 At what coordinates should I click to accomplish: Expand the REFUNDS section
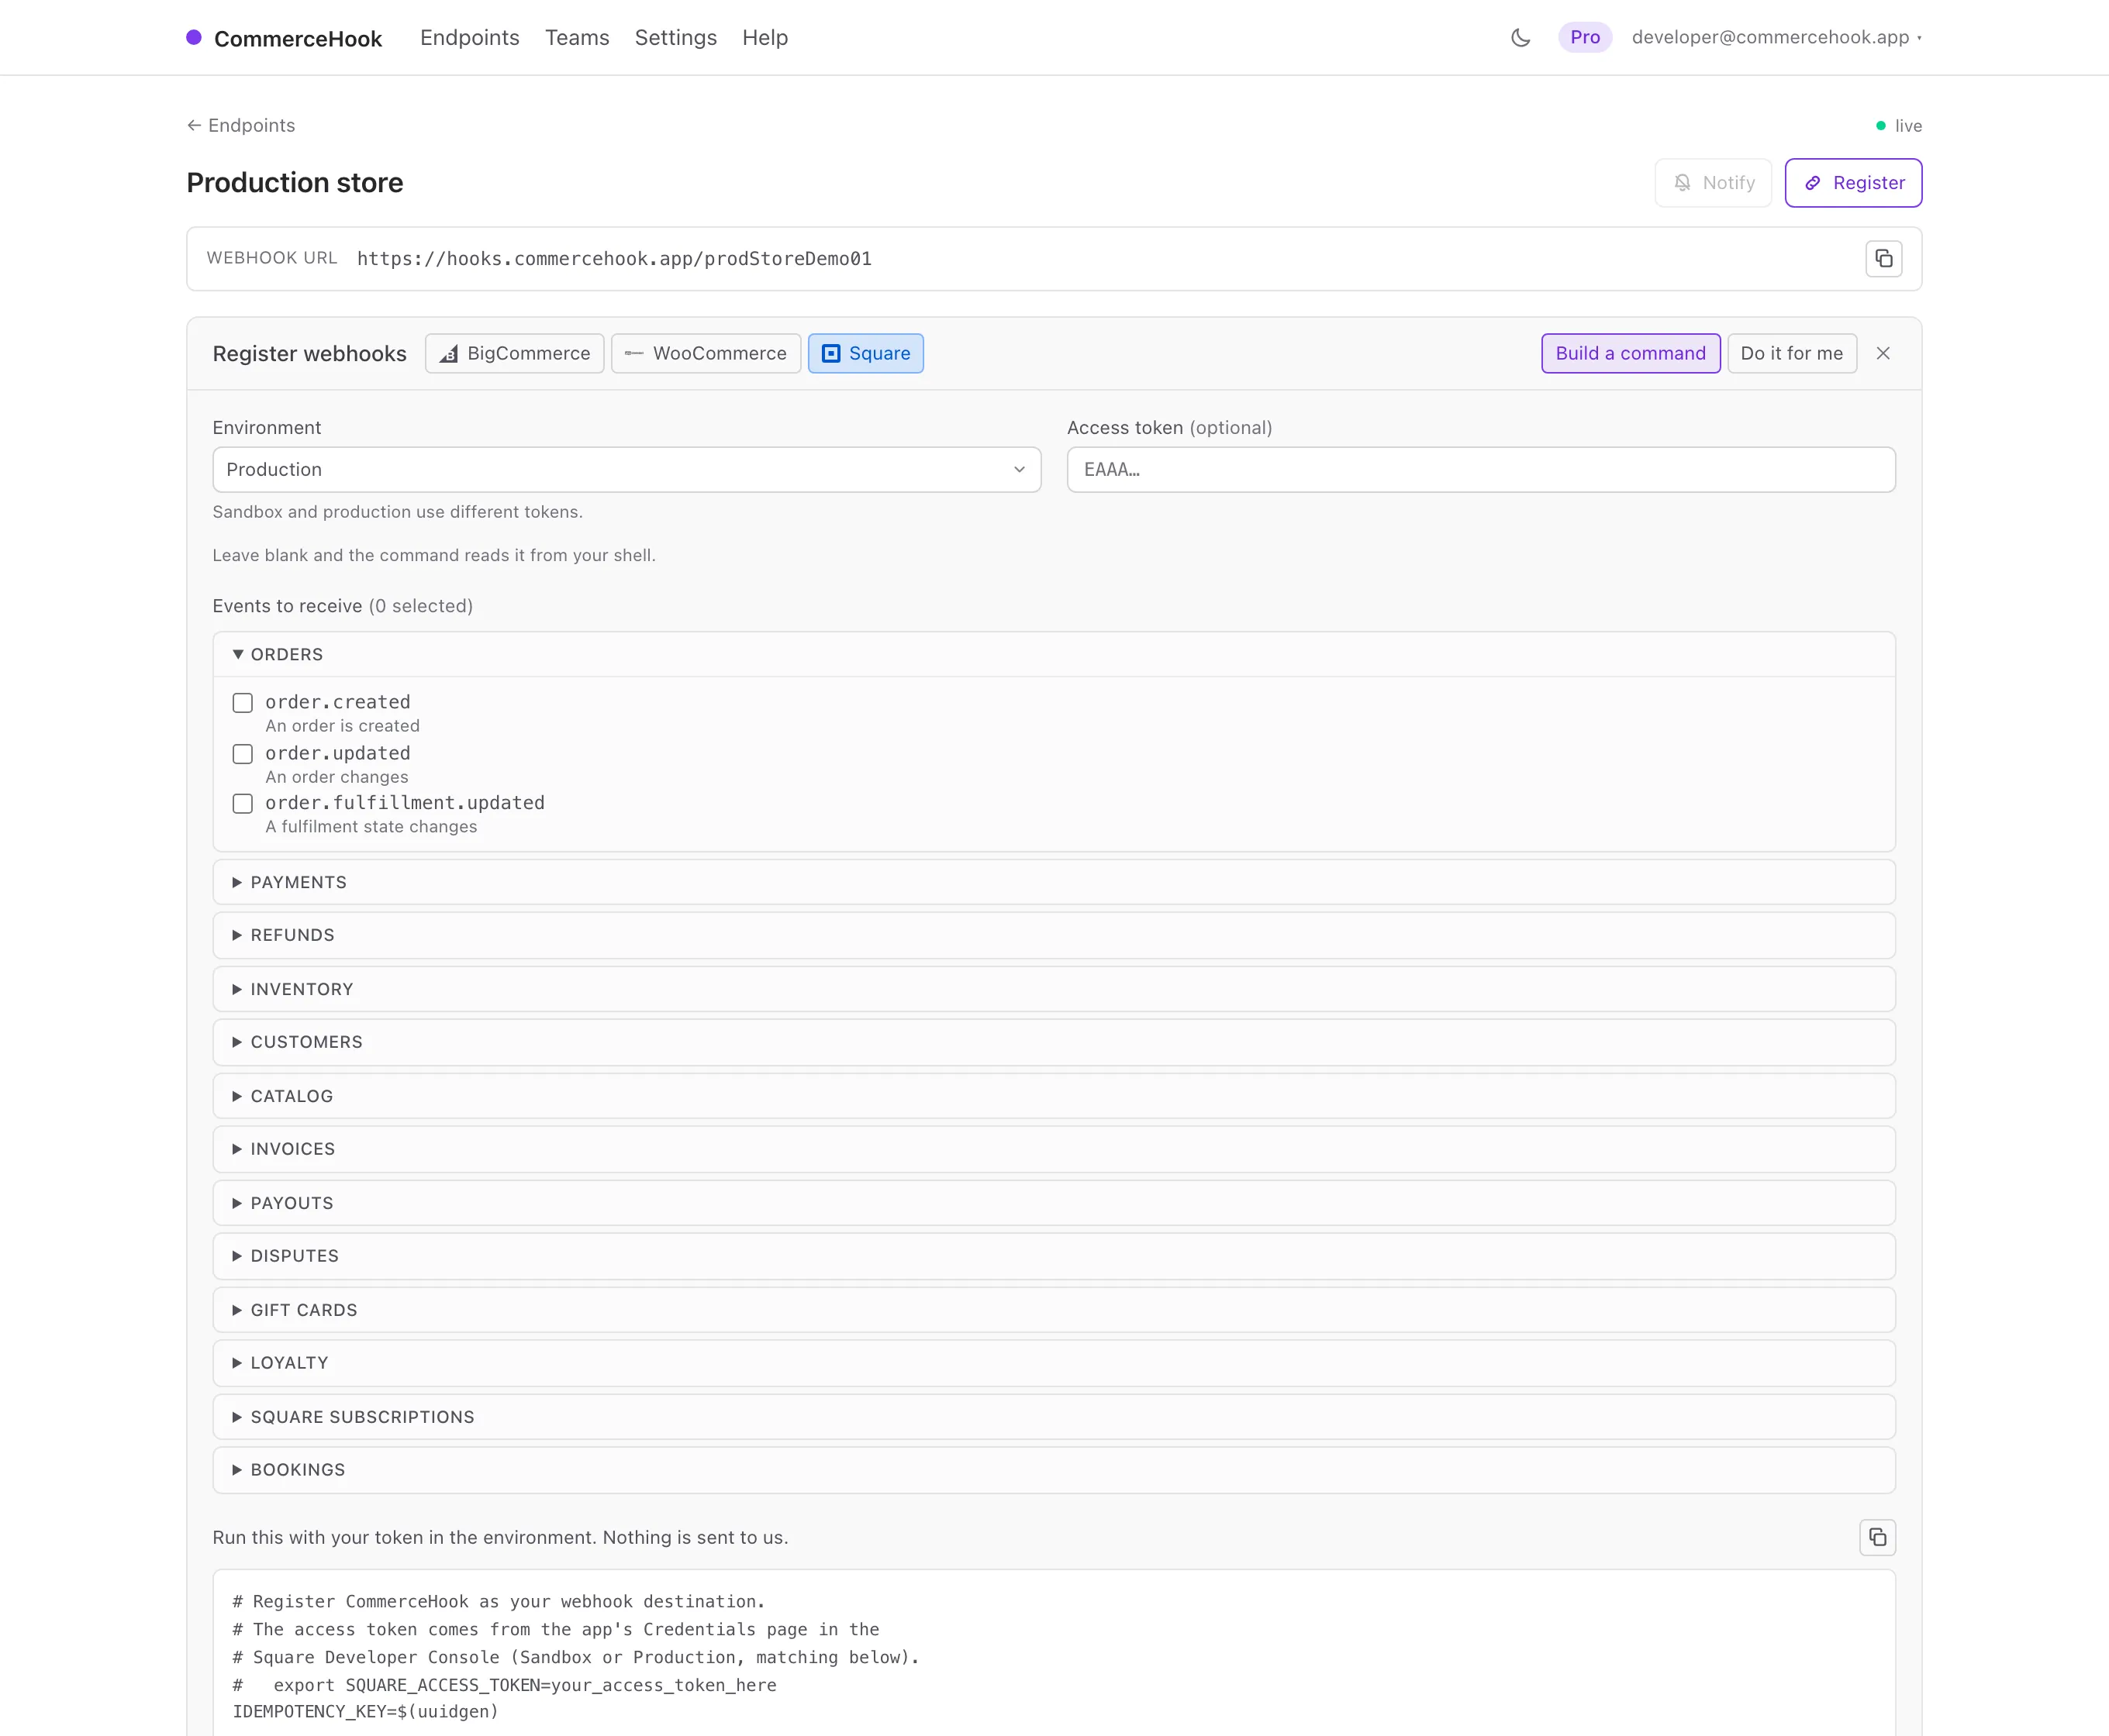1054,935
